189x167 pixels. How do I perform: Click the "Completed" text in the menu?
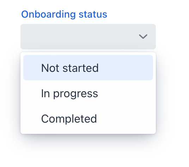(69, 119)
